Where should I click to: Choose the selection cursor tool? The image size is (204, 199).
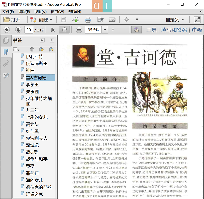[x=53, y=30]
